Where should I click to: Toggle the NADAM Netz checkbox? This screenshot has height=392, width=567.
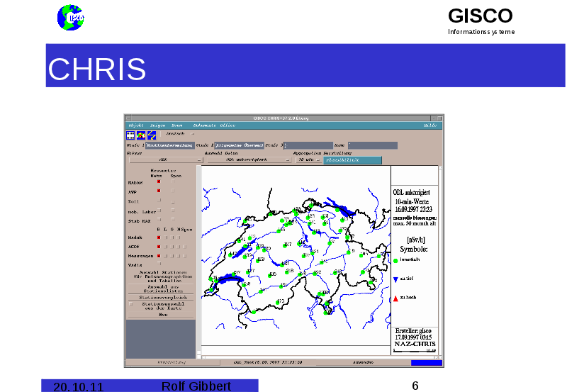tap(159, 182)
